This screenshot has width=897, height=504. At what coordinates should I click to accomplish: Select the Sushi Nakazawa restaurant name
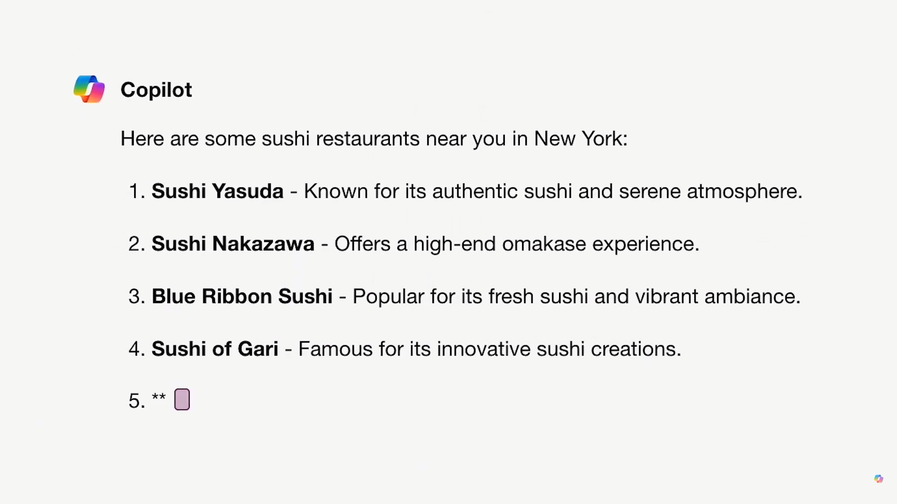tap(233, 244)
